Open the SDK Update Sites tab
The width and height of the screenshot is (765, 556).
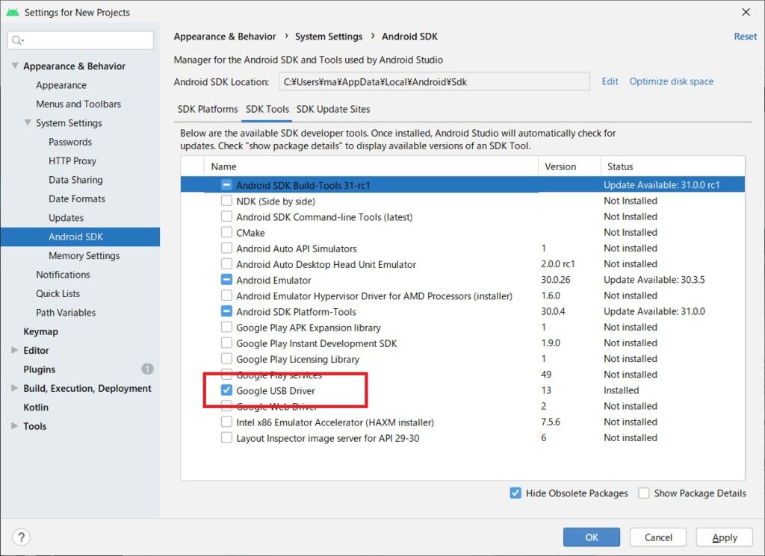pos(333,109)
